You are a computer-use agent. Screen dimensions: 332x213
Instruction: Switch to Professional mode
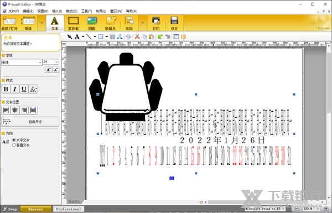69,209
